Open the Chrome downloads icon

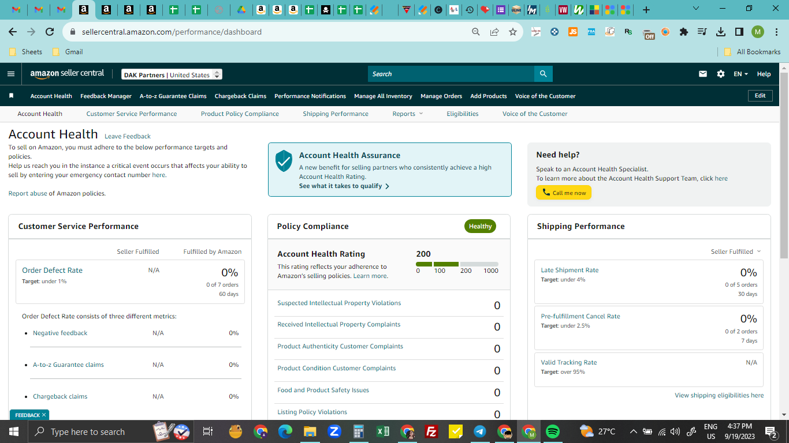click(x=721, y=32)
